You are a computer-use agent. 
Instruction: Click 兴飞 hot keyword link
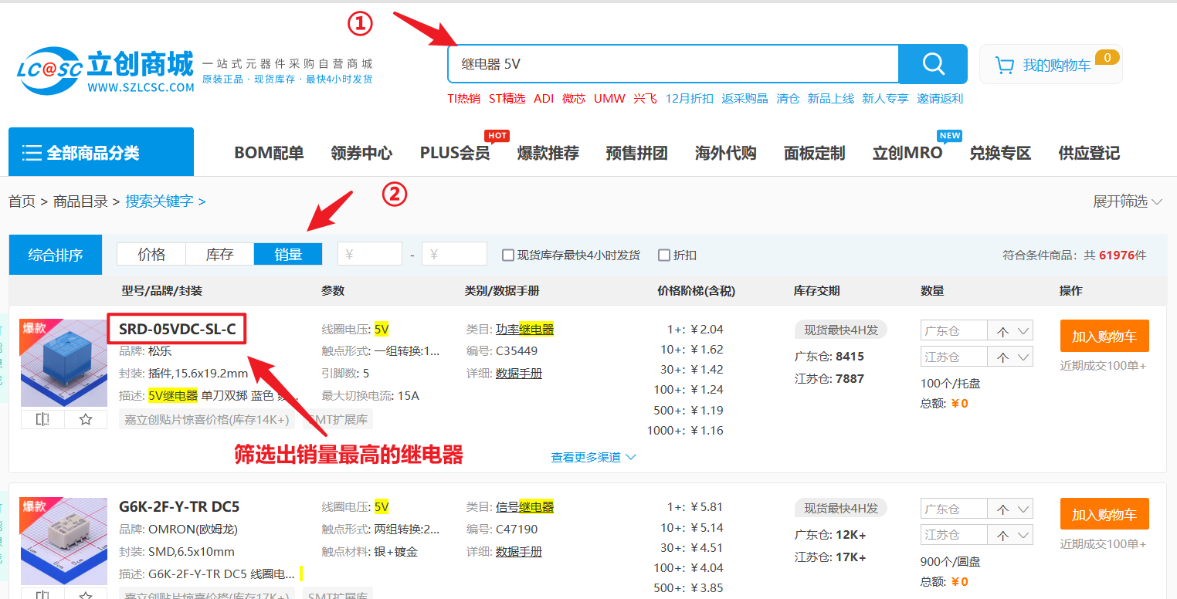(x=646, y=99)
